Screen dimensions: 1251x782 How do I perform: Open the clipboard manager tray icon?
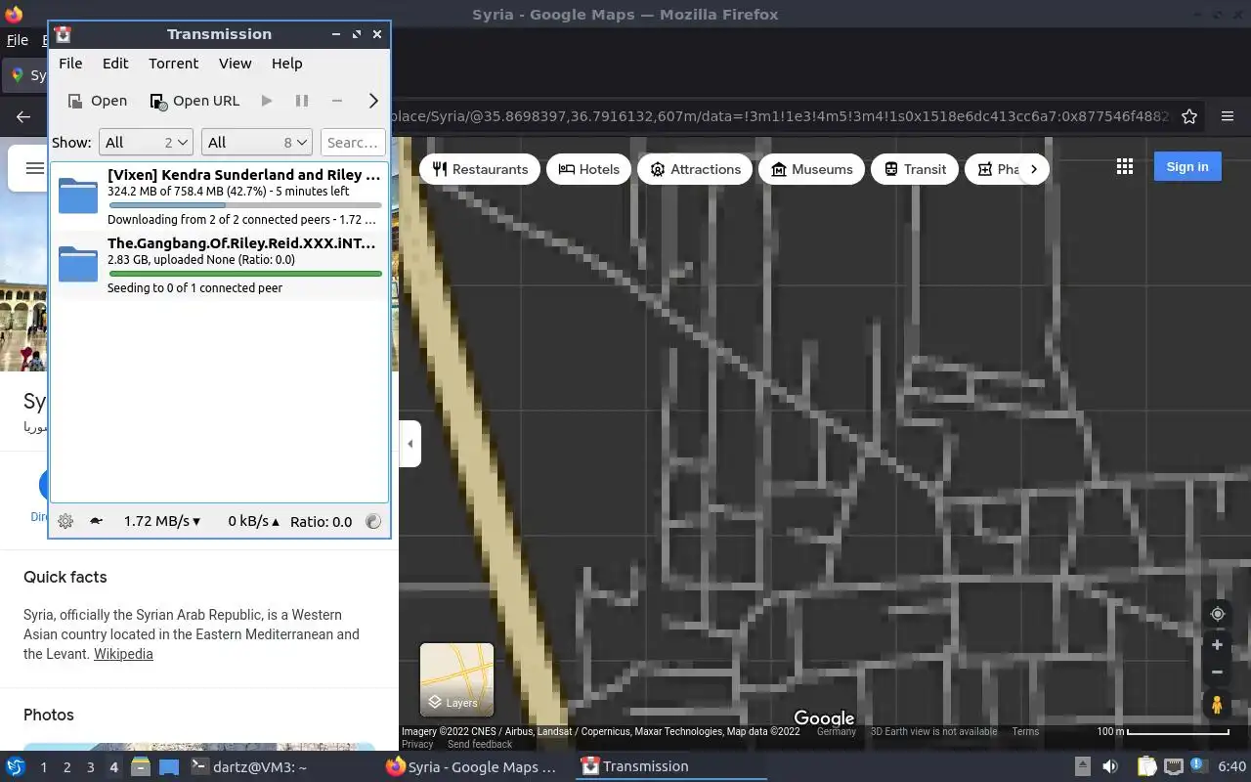click(x=1145, y=767)
